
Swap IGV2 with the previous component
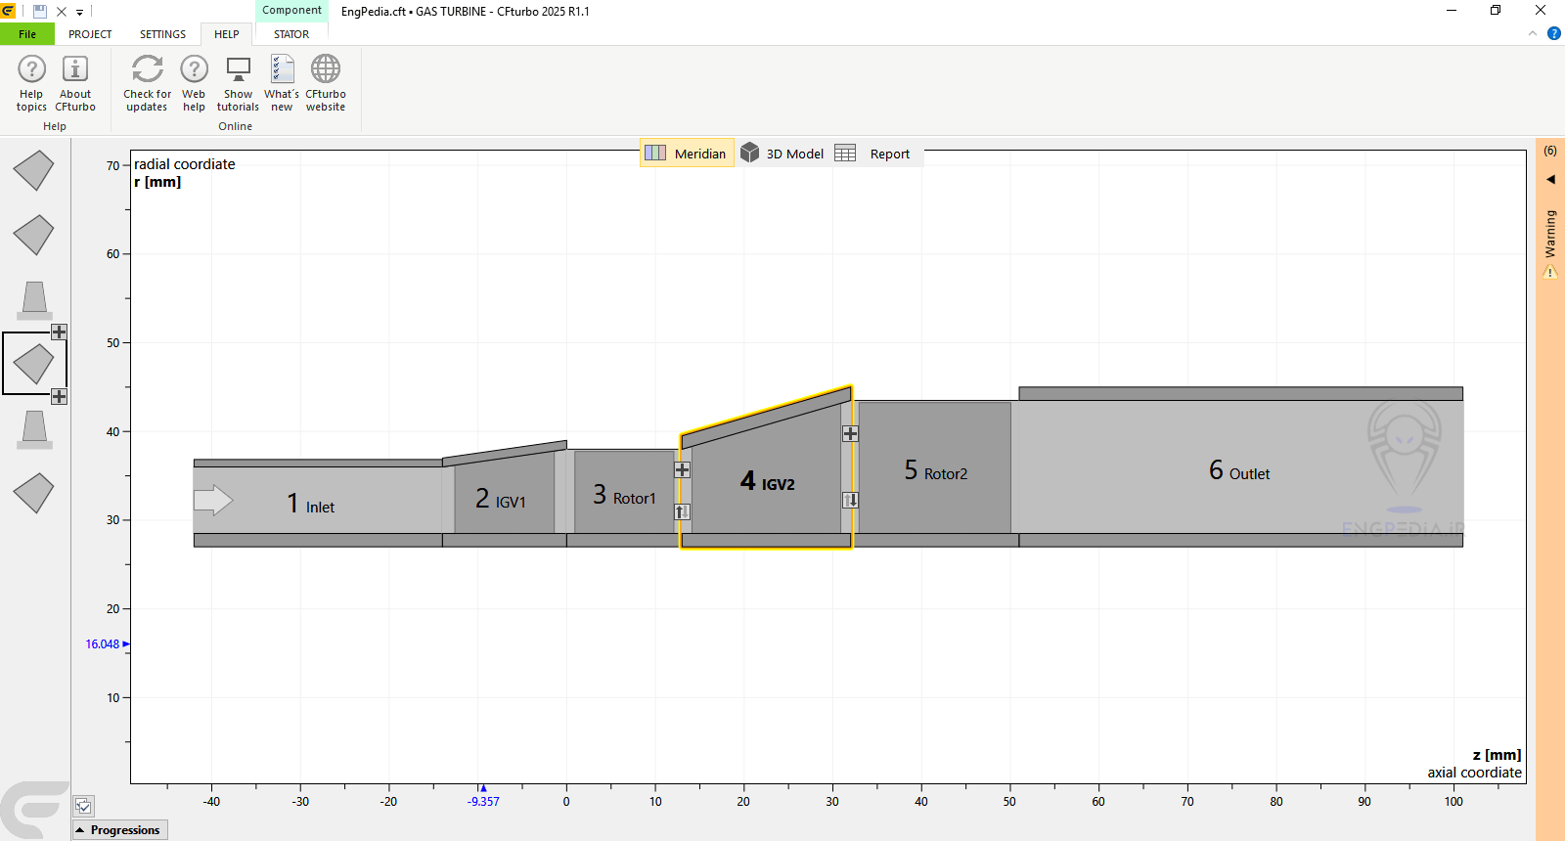(683, 511)
